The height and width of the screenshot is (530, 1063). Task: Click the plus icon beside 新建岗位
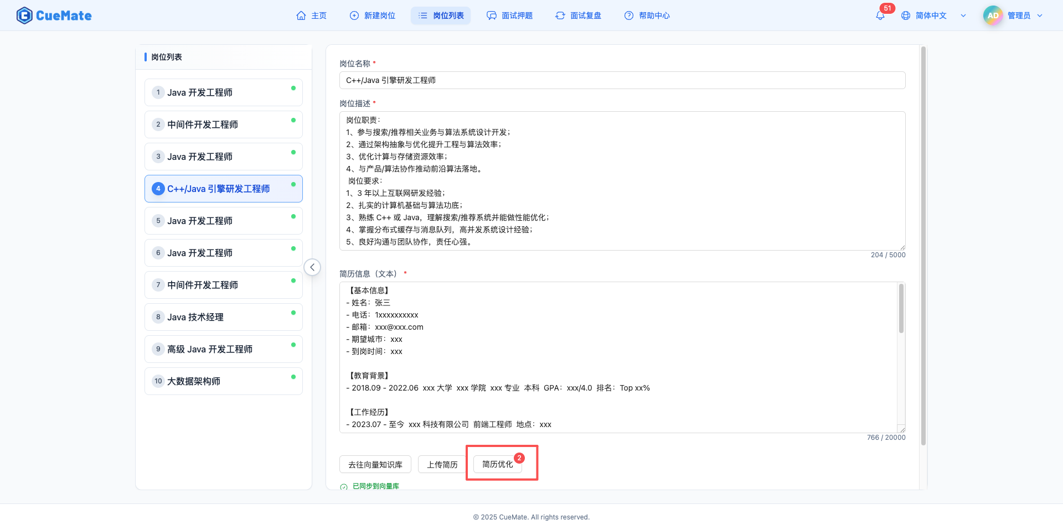[354, 15]
